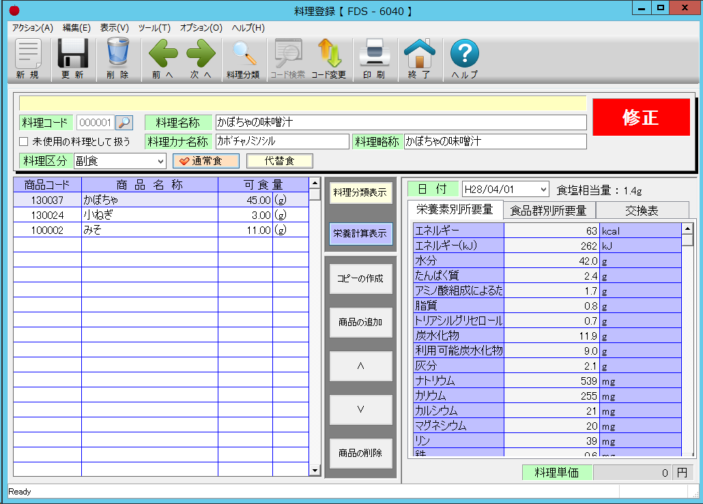Open the 料理区分 dropdown showing 副食

119,161
